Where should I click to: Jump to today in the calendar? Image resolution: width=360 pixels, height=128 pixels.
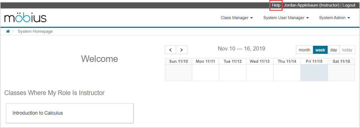pyautogui.click(x=347, y=50)
